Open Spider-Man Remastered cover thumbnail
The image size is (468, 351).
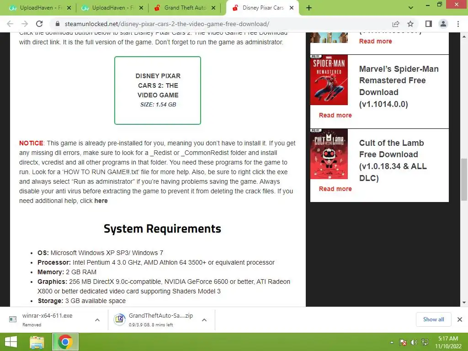329,80
